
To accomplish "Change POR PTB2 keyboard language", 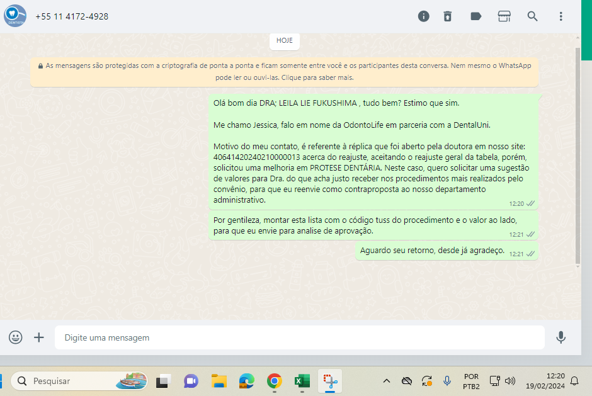I will (471, 382).
